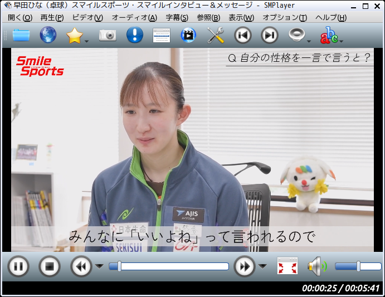Image resolution: width=385 pixels, height=297 pixels.
Task: Jump to next track in toolbar
Action: (x=269, y=35)
